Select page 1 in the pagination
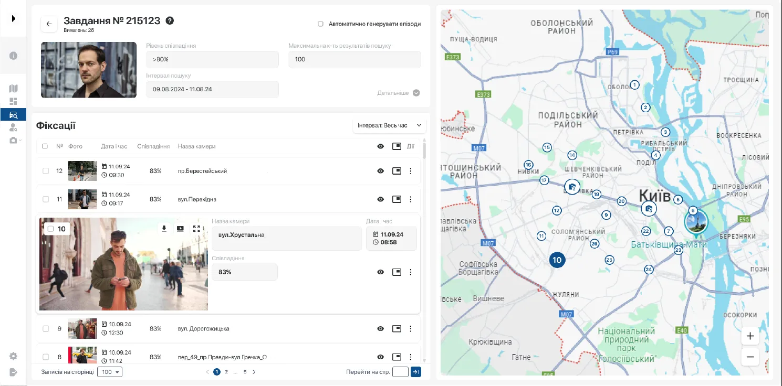 tap(217, 372)
